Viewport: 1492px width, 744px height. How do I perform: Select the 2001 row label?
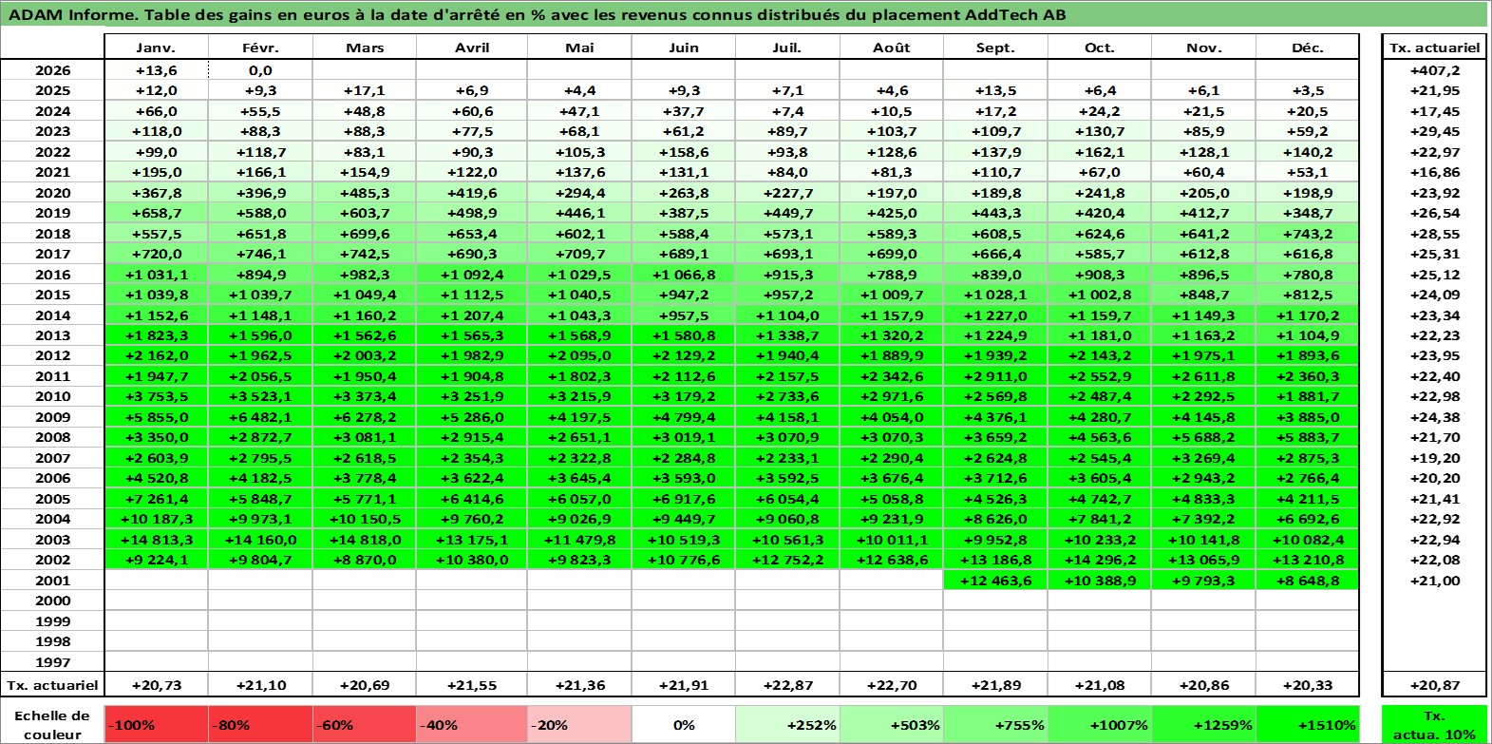pyautogui.click(x=53, y=581)
